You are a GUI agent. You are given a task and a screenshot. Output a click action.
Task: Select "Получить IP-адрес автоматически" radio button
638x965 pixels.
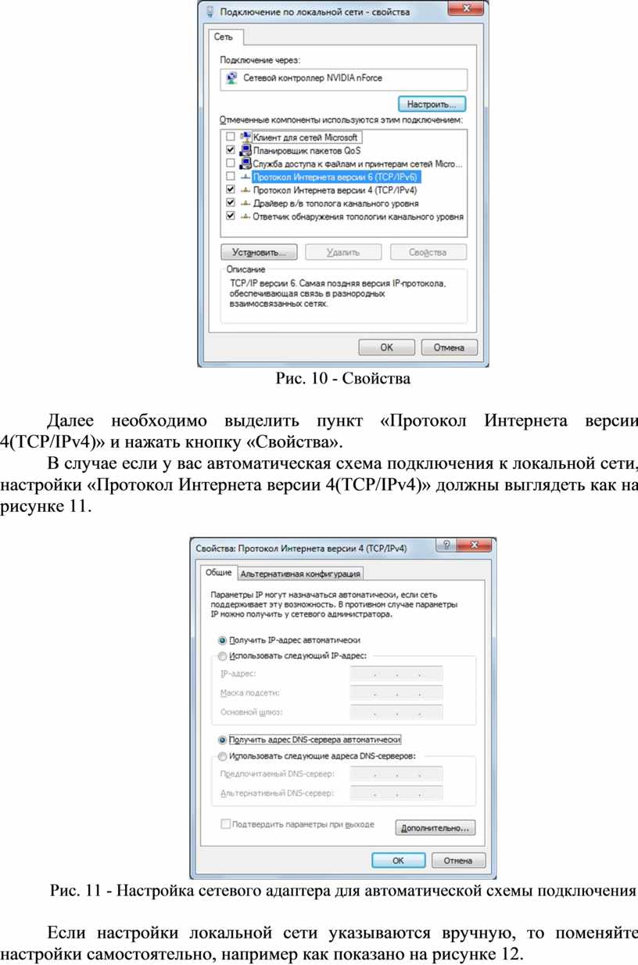(222, 640)
